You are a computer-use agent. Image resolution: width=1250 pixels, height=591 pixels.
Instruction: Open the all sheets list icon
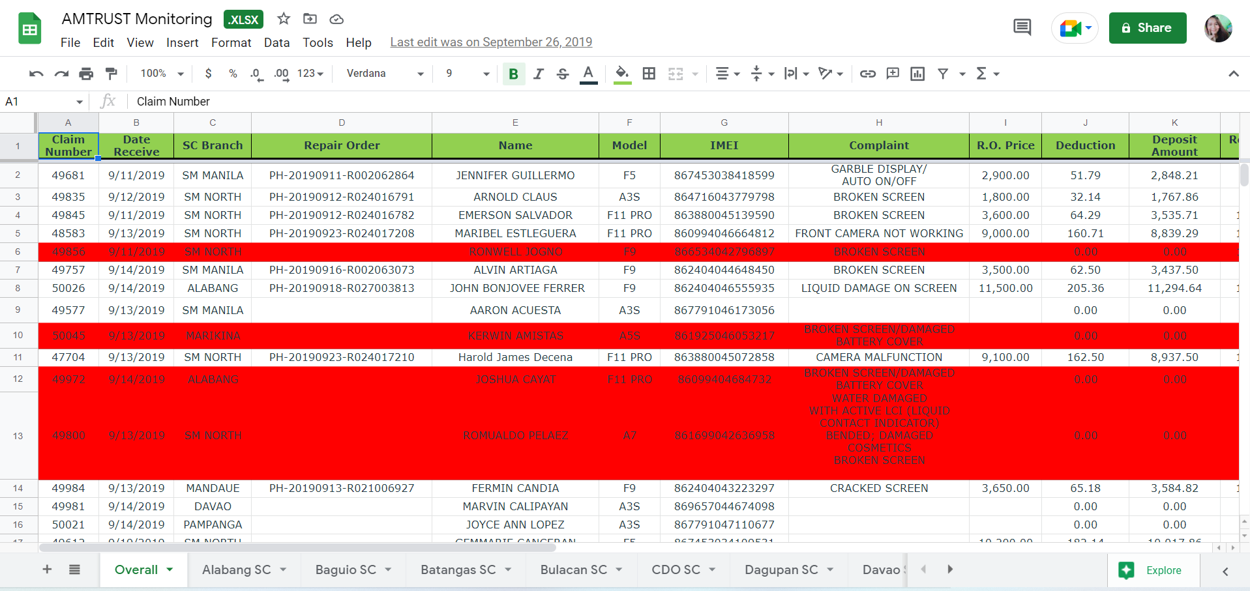[x=74, y=569]
